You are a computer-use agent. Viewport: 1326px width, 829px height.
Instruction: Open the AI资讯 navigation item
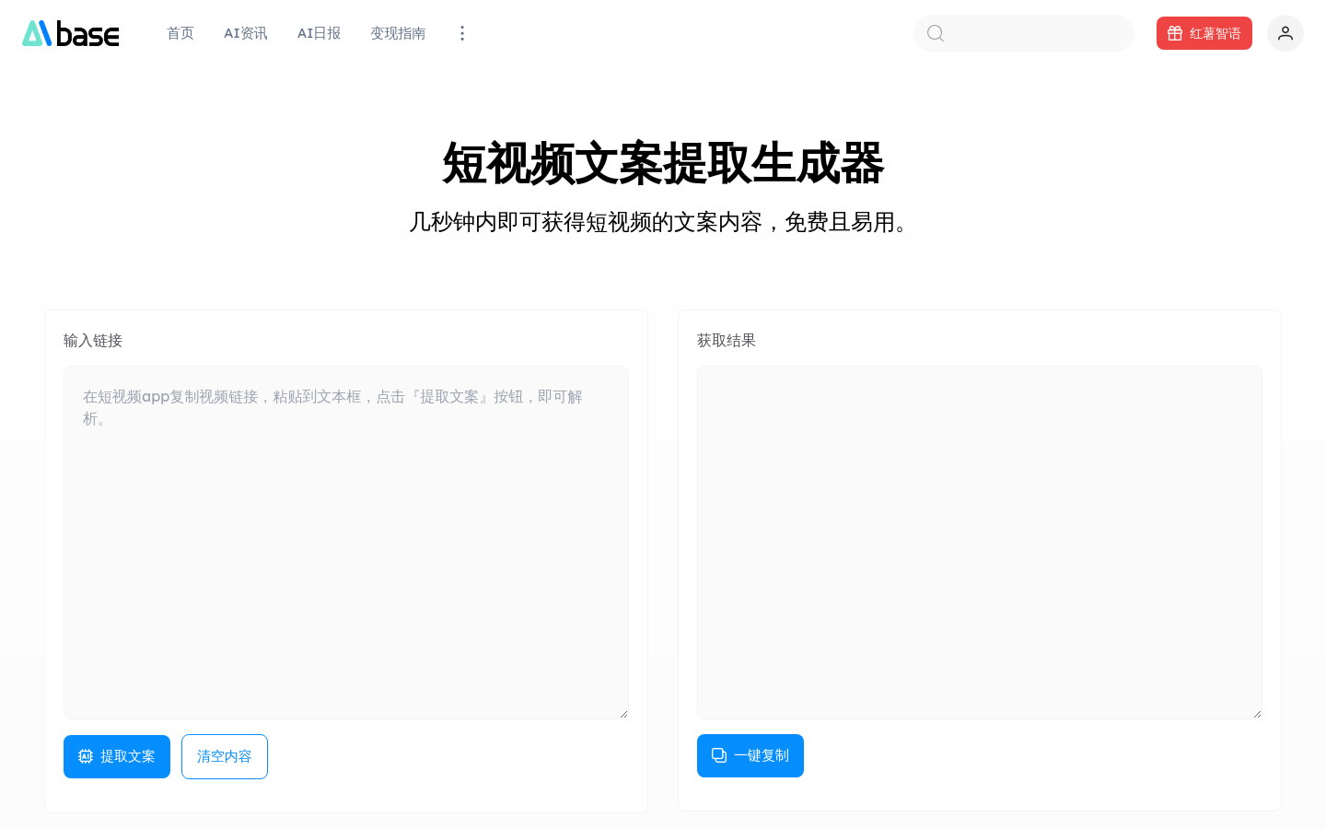tap(245, 33)
